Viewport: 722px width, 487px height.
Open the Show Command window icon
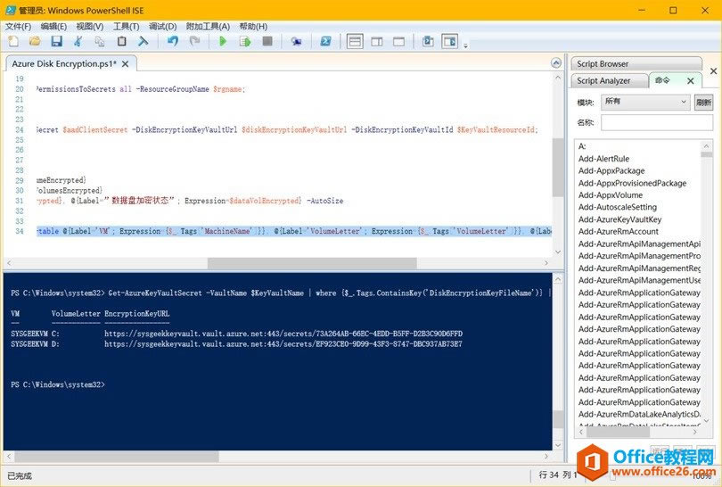(428, 41)
